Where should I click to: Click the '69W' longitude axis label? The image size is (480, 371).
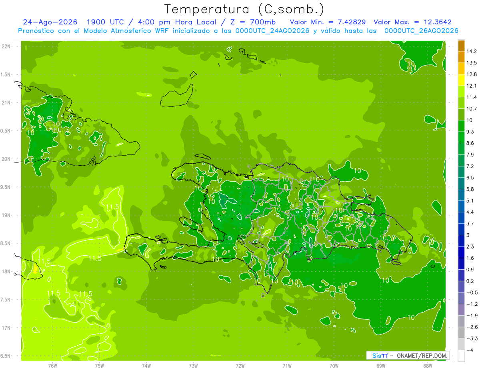[x=381, y=366]
